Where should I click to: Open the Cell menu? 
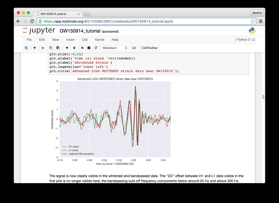tap(85, 40)
